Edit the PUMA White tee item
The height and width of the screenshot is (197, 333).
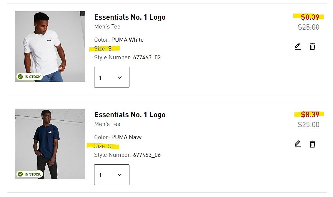click(297, 46)
